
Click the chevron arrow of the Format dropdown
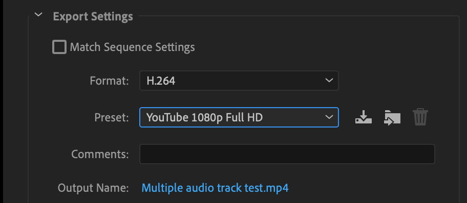click(x=329, y=81)
